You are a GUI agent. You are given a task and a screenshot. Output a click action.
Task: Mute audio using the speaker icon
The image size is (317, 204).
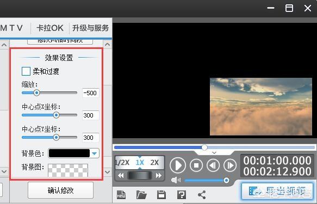(x=176, y=180)
